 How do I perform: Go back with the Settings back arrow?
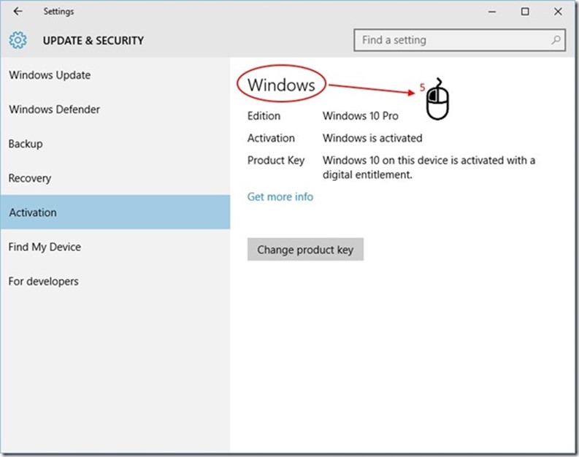pyautogui.click(x=18, y=12)
